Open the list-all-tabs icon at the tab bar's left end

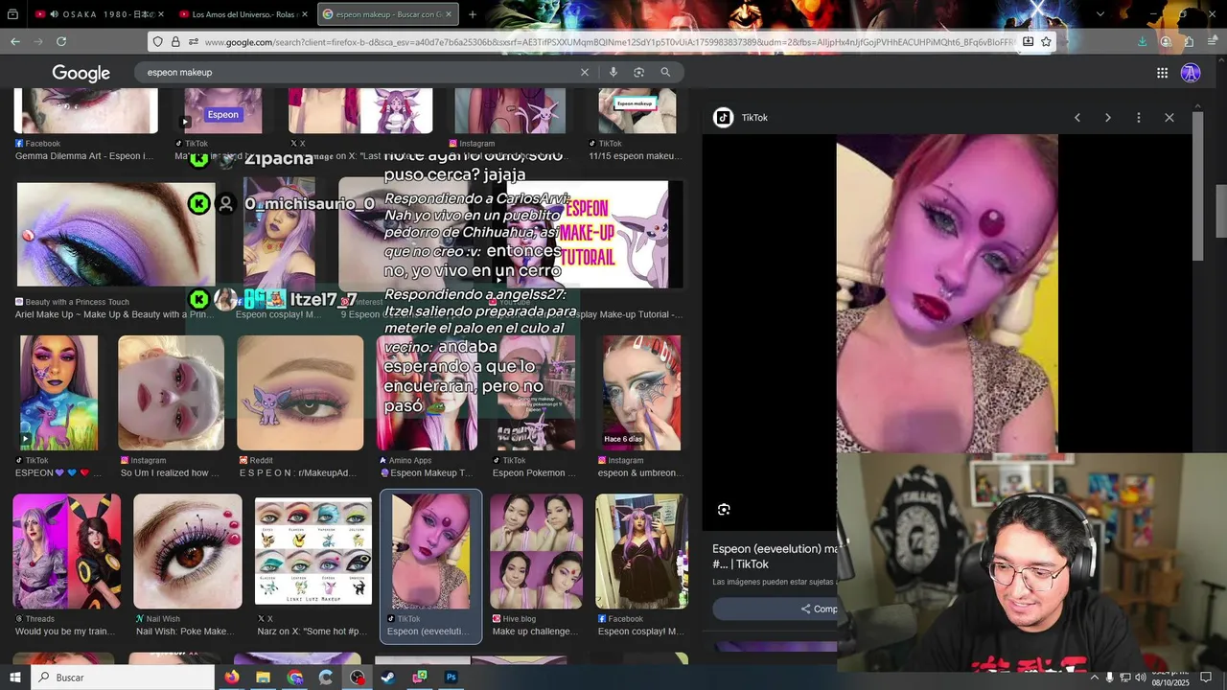pos(12,14)
